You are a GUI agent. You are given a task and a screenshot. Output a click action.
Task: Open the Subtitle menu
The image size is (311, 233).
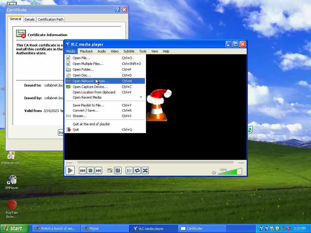coord(129,51)
